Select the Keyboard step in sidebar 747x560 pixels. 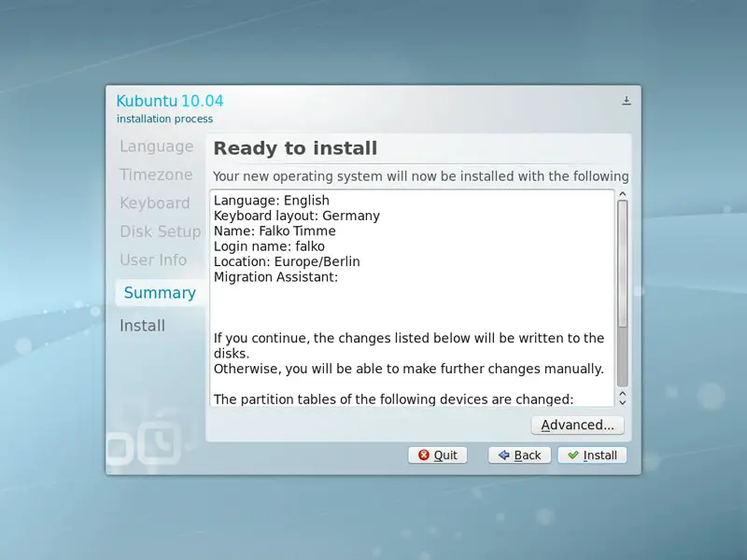tap(155, 203)
